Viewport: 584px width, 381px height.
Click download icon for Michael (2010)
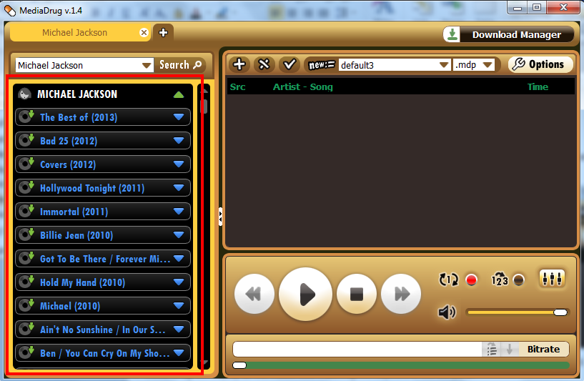[x=26, y=305]
